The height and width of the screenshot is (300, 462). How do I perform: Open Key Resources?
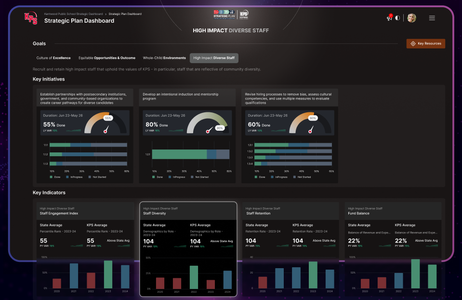[426, 43]
